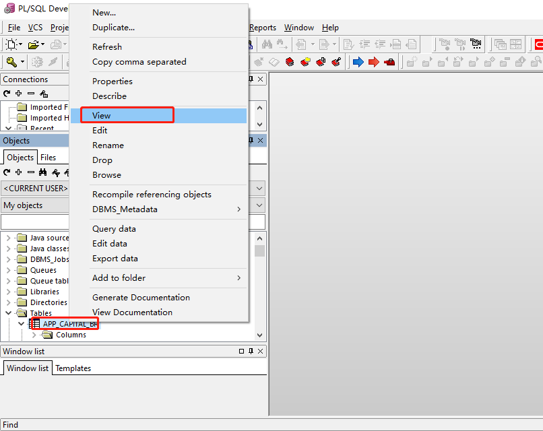
Task: Open the Help menu
Action: click(330, 28)
